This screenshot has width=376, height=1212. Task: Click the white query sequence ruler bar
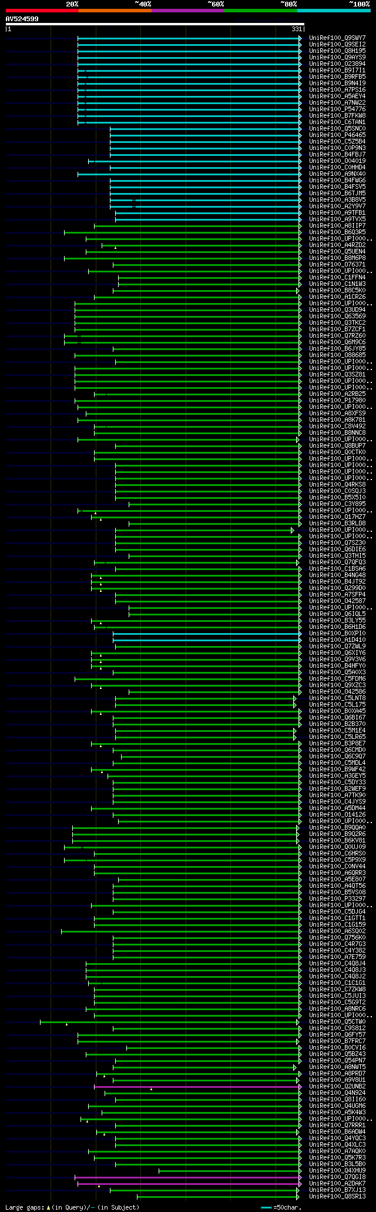pos(155,24)
